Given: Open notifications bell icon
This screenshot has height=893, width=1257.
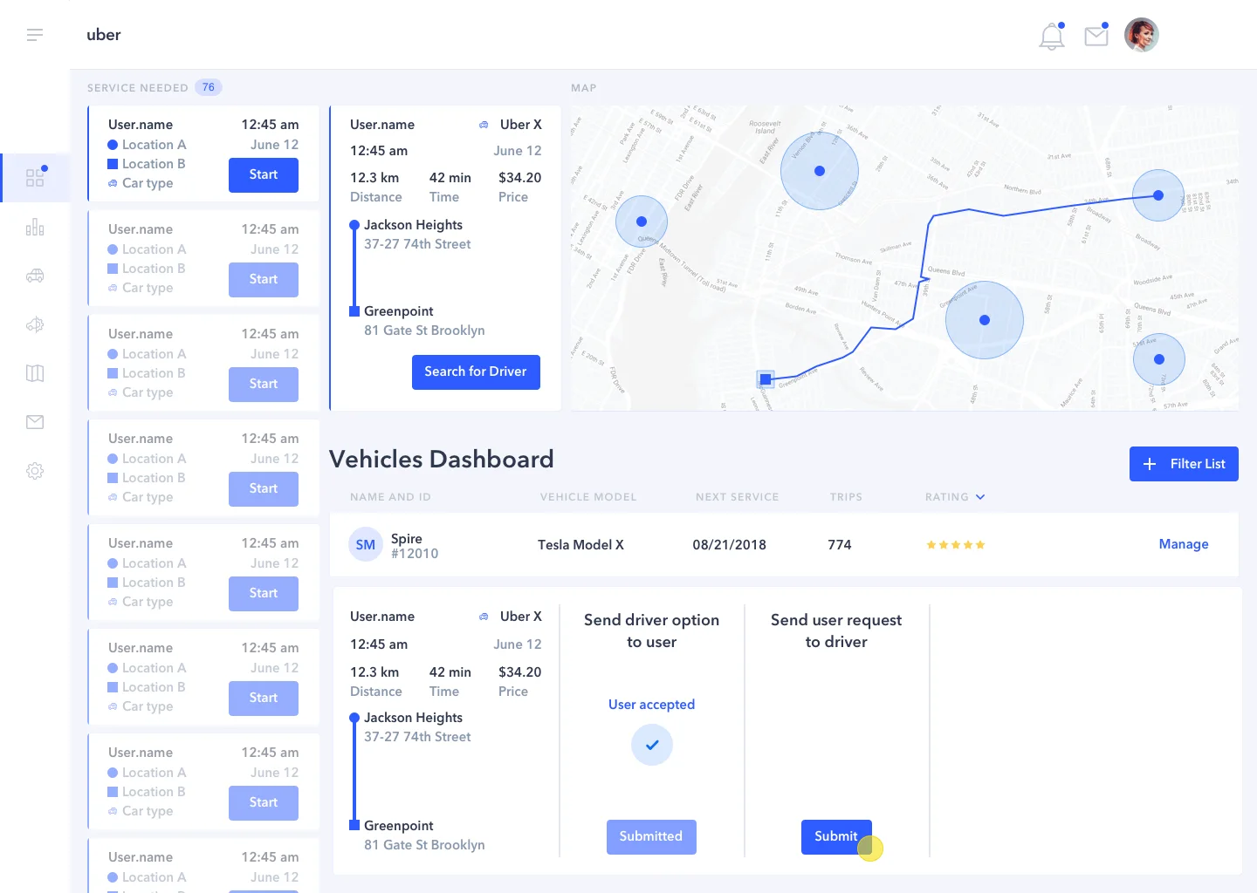Looking at the screenshot, I should point(1052,36).
